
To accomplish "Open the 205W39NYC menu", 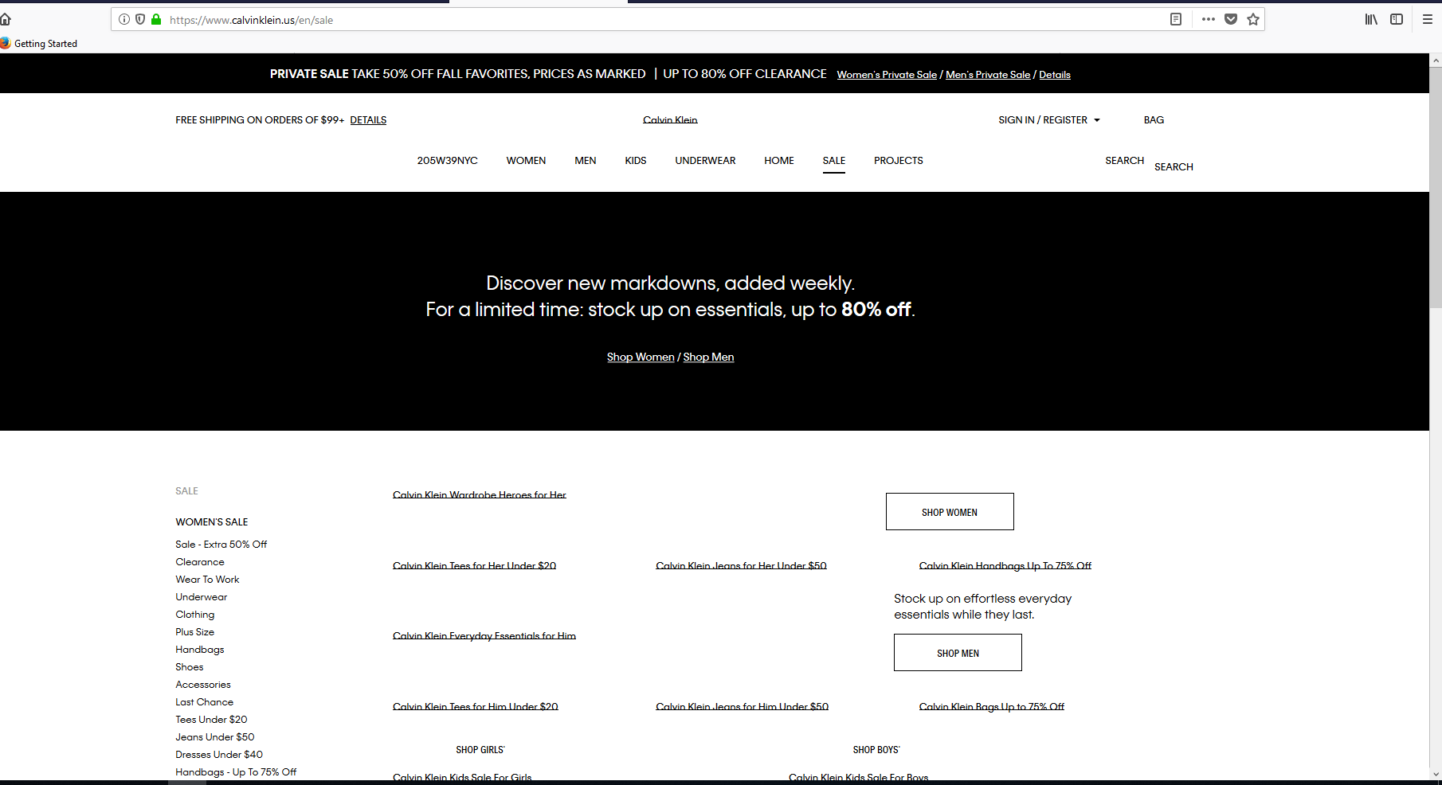I will pos(447,161).
